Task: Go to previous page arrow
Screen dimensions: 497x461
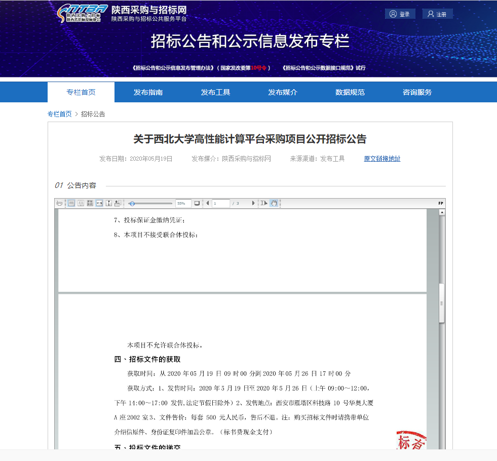Action: click(x=207, y=203)
